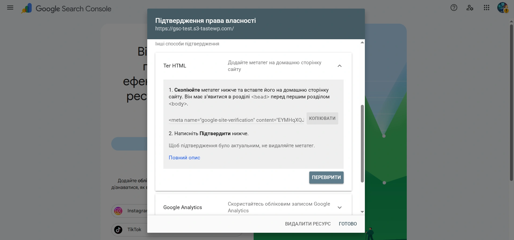Click the 'Натисніть Підтвердити нижче' step
The width and height of the screenshot is (514, 240).
coord(209,134)
